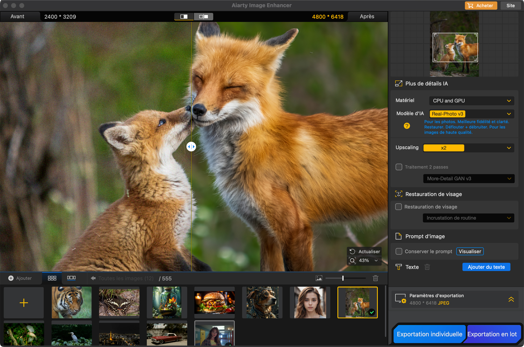The height and width of the screenshot is (347, 524).
Task: Enable Traitement 2 passes checkbox
Action: [399, 167]
